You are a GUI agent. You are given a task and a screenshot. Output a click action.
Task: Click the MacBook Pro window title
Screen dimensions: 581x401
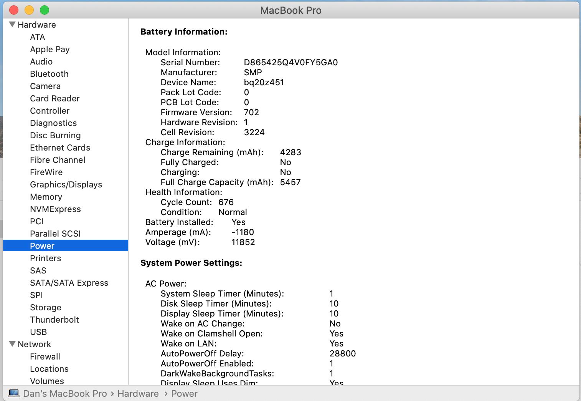click(290, 10)
